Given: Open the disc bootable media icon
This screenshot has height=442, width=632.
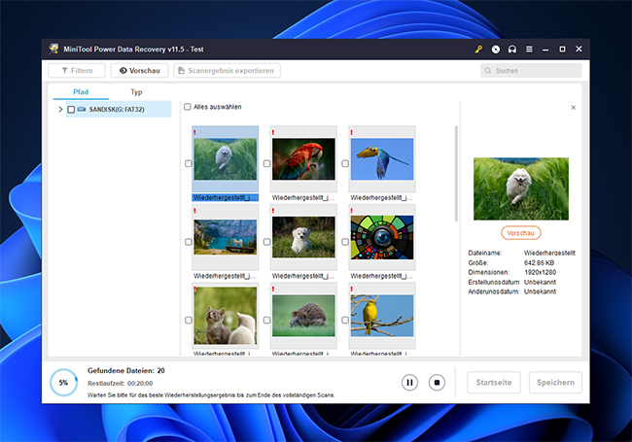Looking at the screenshot, I should [x=495, y=50].
